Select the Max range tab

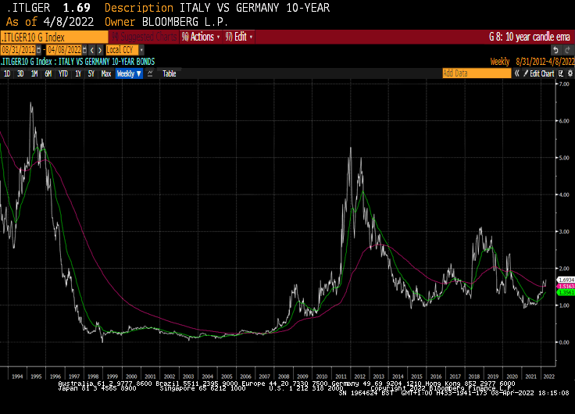tap(106, 73)
